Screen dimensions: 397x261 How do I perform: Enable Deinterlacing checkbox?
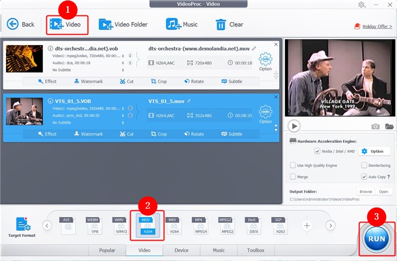pyautogui.click(x=364, y=165)
